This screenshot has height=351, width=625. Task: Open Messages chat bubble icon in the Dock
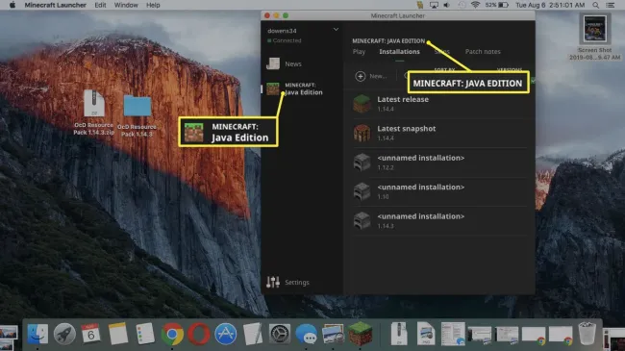pyautogui.click(x=306, y=334)
